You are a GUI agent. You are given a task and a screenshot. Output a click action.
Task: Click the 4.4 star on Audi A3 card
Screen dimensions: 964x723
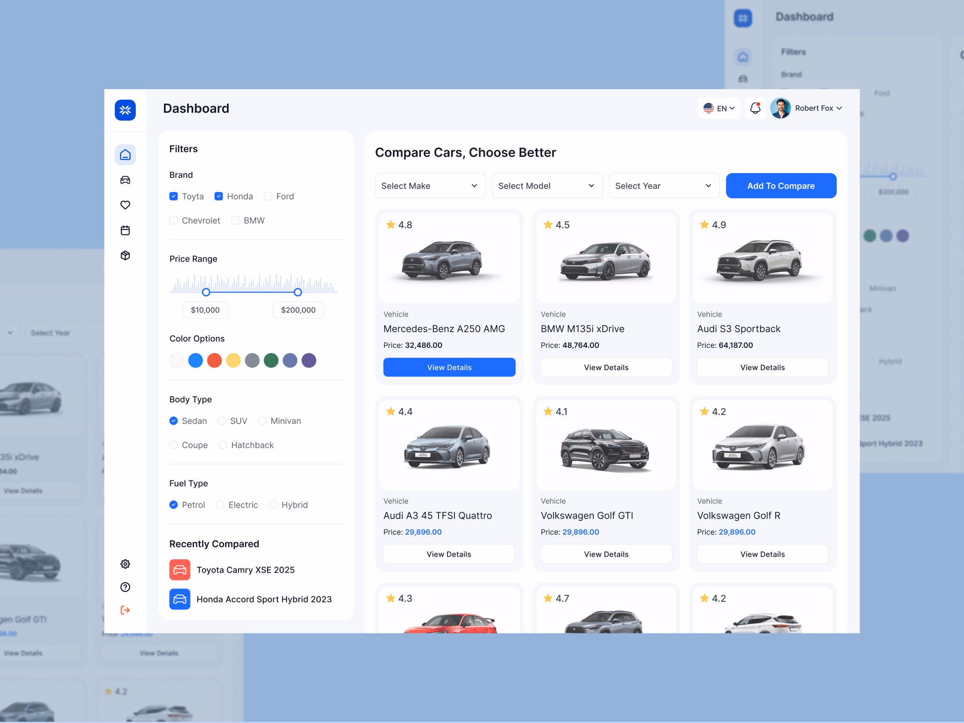point(390,411)
